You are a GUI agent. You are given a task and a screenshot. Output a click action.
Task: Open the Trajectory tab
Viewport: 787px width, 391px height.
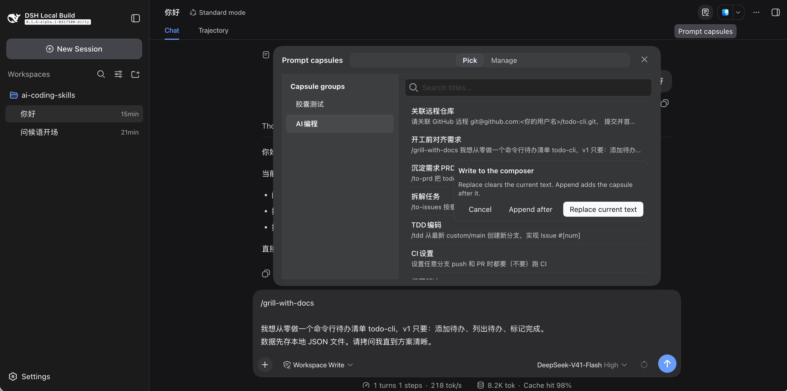pyautogui.click(x=213, y=31)
